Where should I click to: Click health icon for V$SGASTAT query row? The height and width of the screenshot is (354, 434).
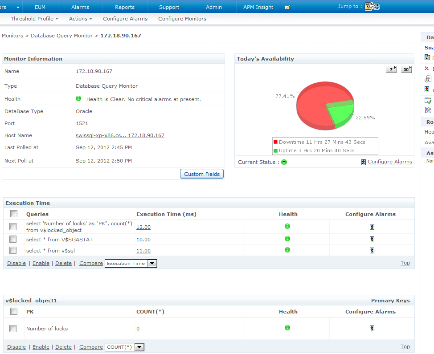(x=287, y=239)
